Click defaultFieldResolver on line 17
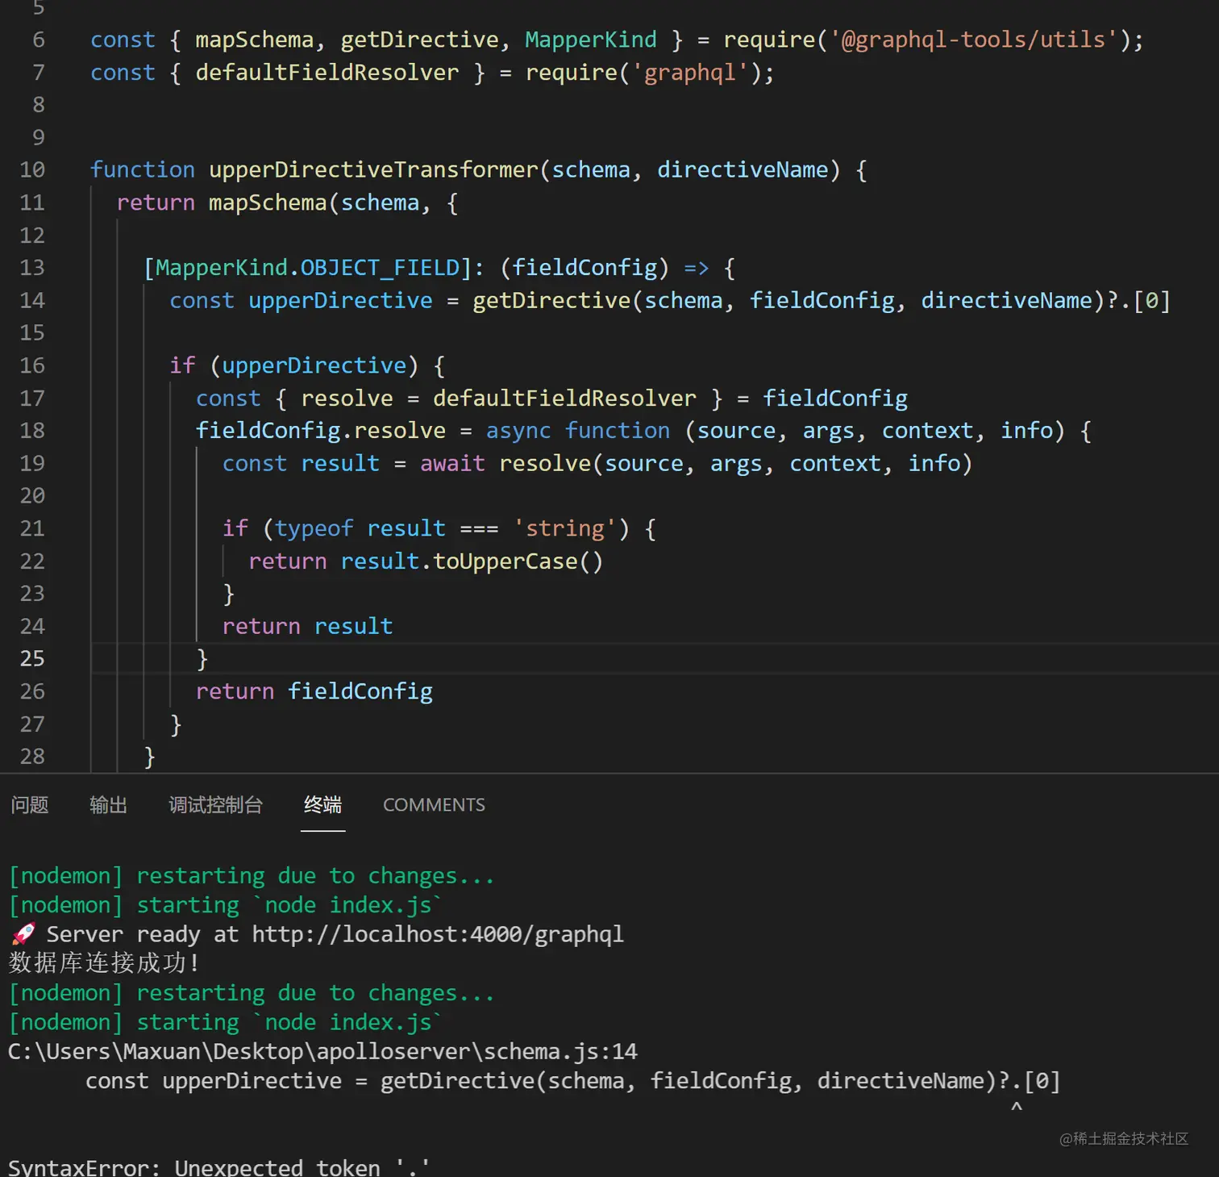1219x1177 pixels. 564,398
